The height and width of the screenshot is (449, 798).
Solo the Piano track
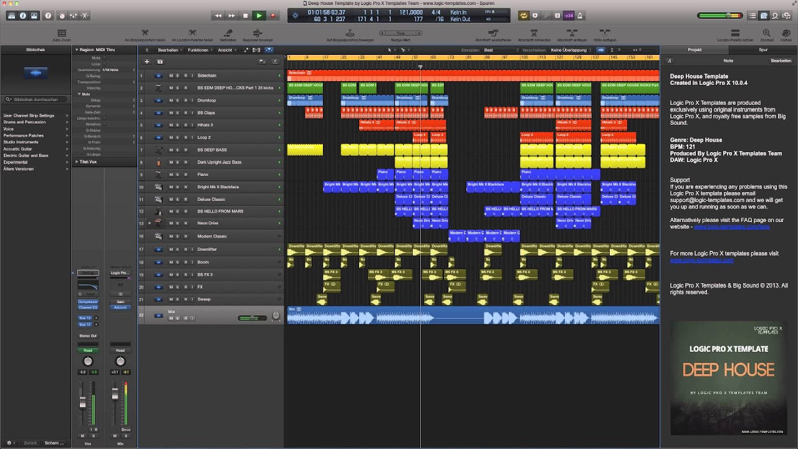coord(177,175)
